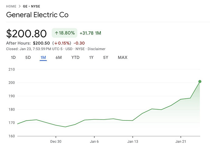The width and height of the screenshot is (210, 145).
Task: Switch to the YTD range tab
Action: coord(75,57)
